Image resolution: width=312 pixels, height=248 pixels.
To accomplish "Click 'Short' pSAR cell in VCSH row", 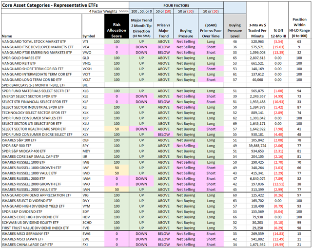I will pos(211,69).
